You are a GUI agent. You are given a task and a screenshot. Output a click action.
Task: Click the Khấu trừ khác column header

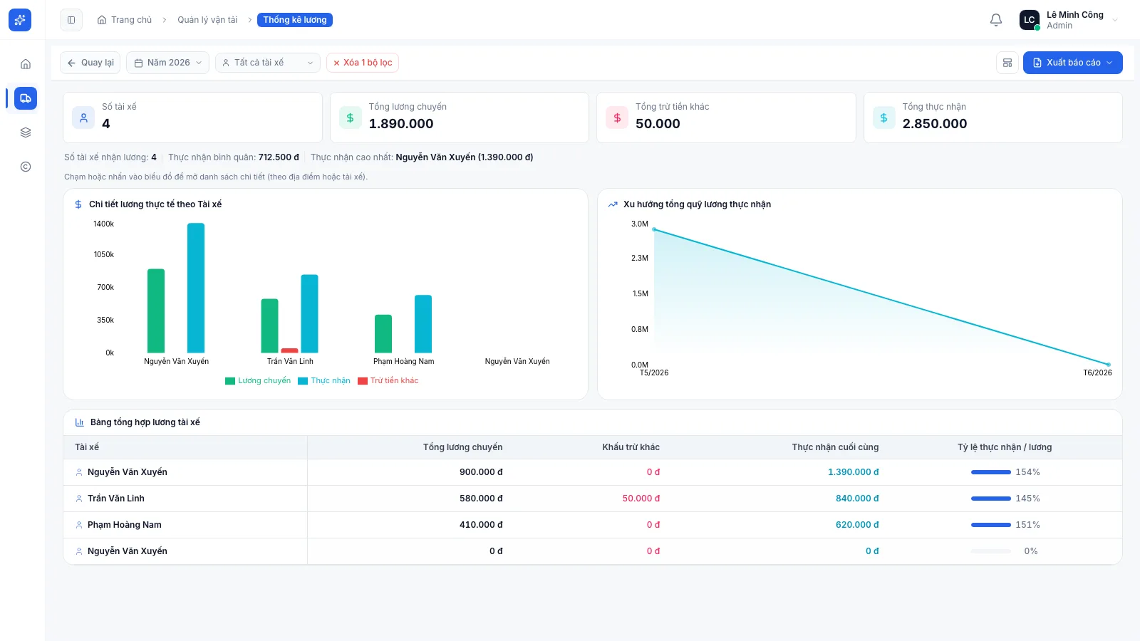631,447
